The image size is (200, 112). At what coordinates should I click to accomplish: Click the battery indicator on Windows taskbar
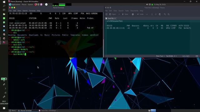pos(4,79)
